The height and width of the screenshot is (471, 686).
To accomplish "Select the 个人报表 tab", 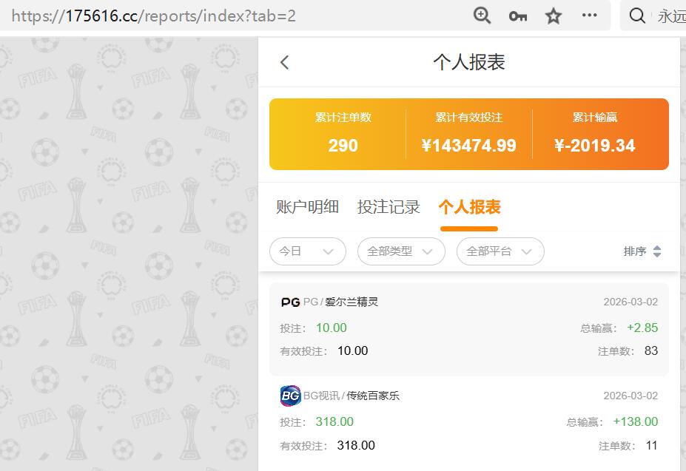I will [468, 207].
